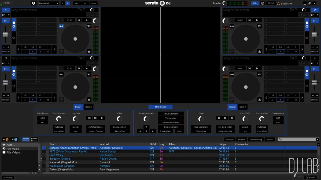Open REL mode dropdown on Deck 1

coord(6,15)
